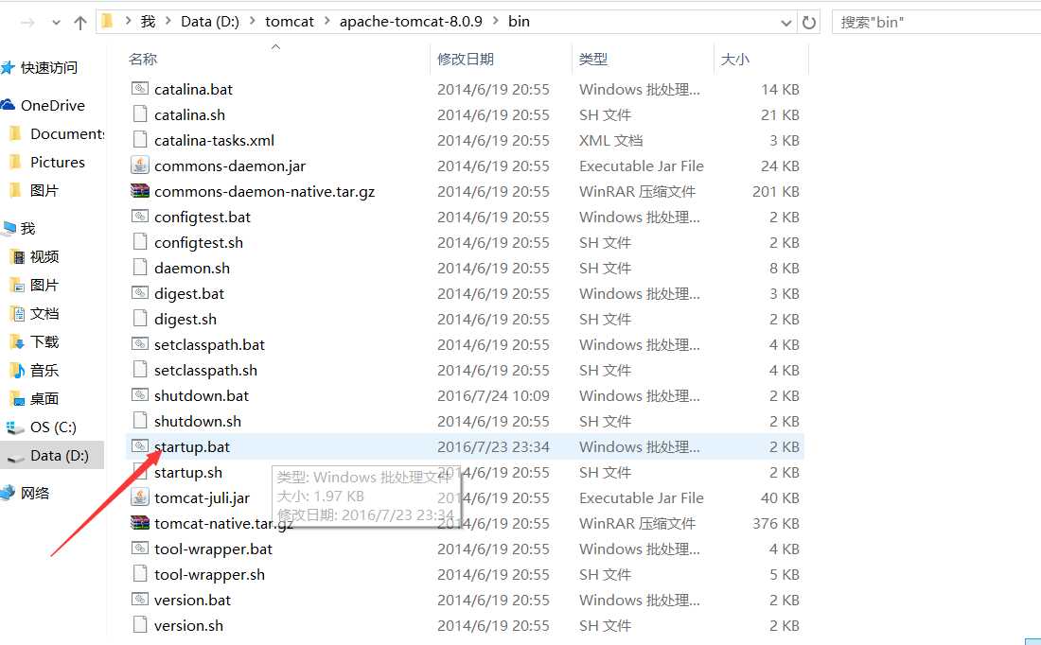Viewport: 1041px width, 645px height.
Task: Select 下载 in navigation pane
Action: [x=44, y=341]
